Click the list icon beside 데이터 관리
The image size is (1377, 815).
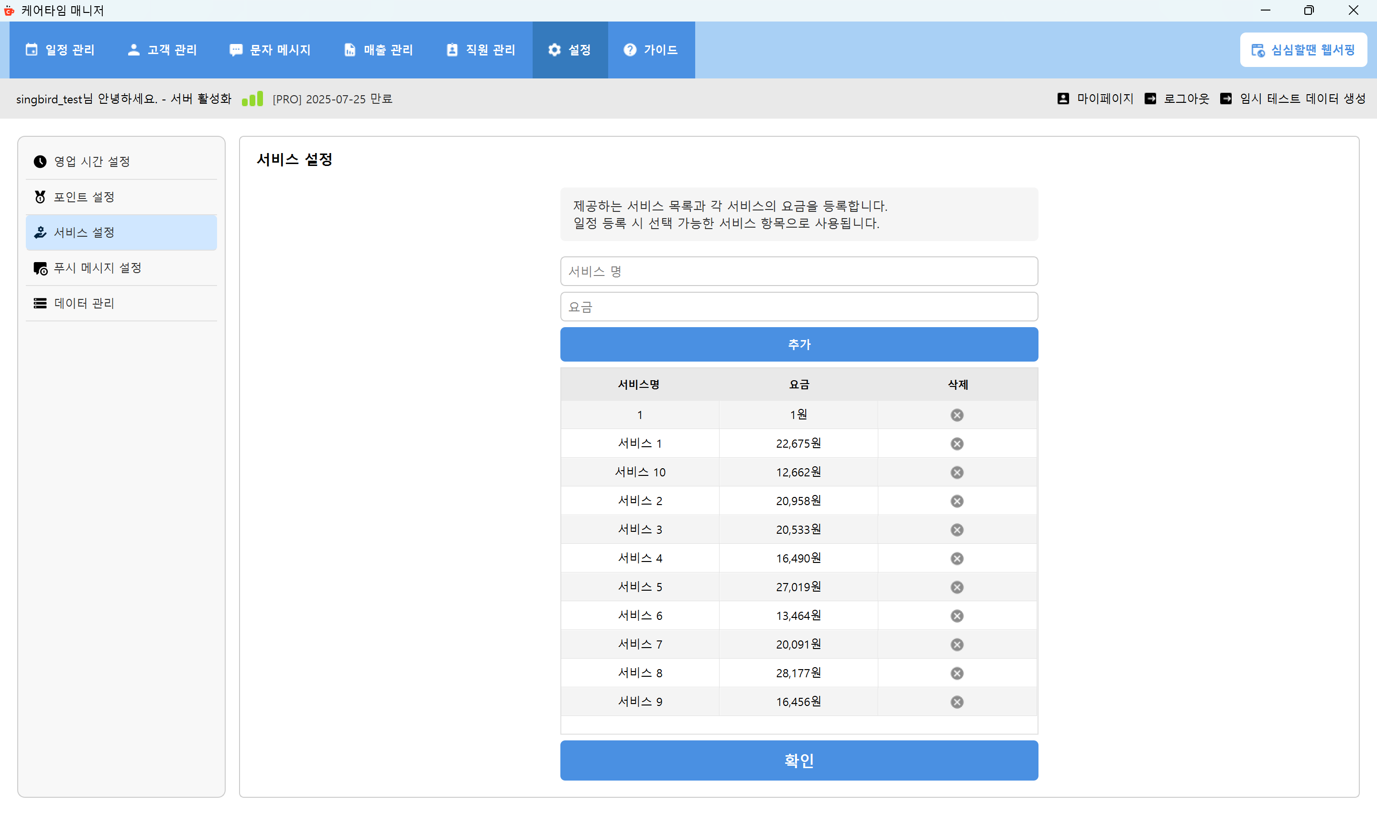40,303
